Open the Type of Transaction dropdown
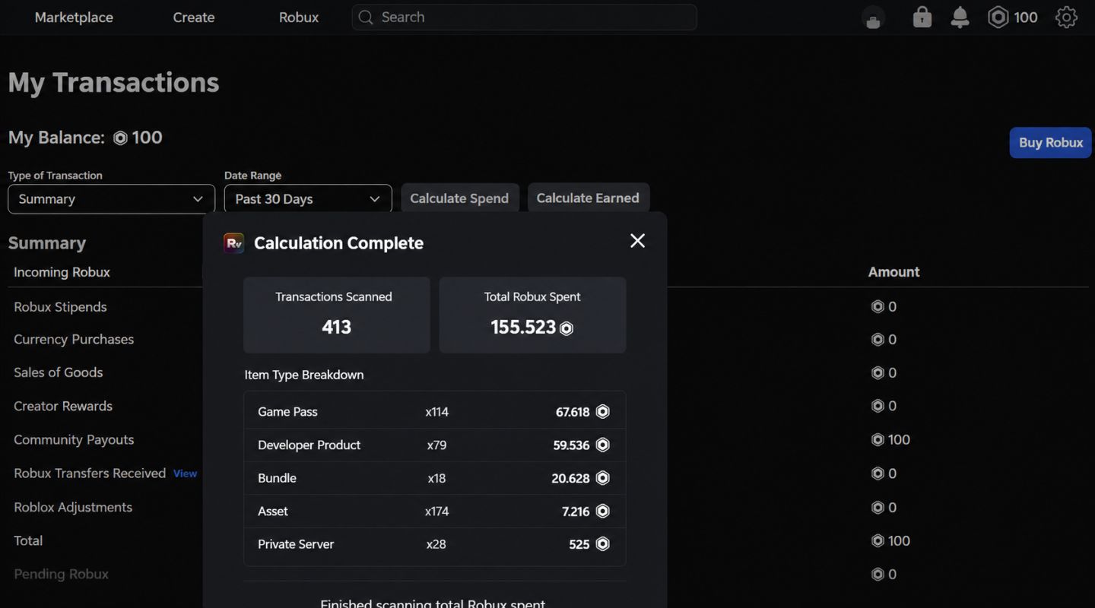Viewport: 1095px width, 608px height. click(x=111, y=199)
